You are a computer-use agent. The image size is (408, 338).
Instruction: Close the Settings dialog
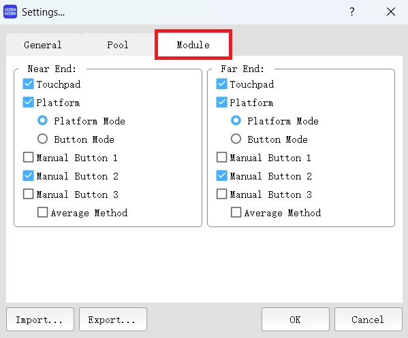tap(391, 12)
